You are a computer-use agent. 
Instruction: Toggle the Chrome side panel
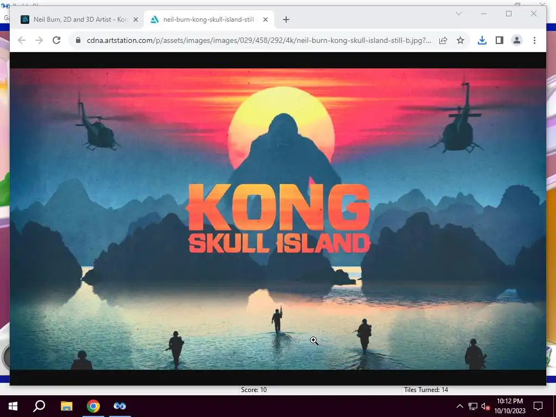point(500,40)
